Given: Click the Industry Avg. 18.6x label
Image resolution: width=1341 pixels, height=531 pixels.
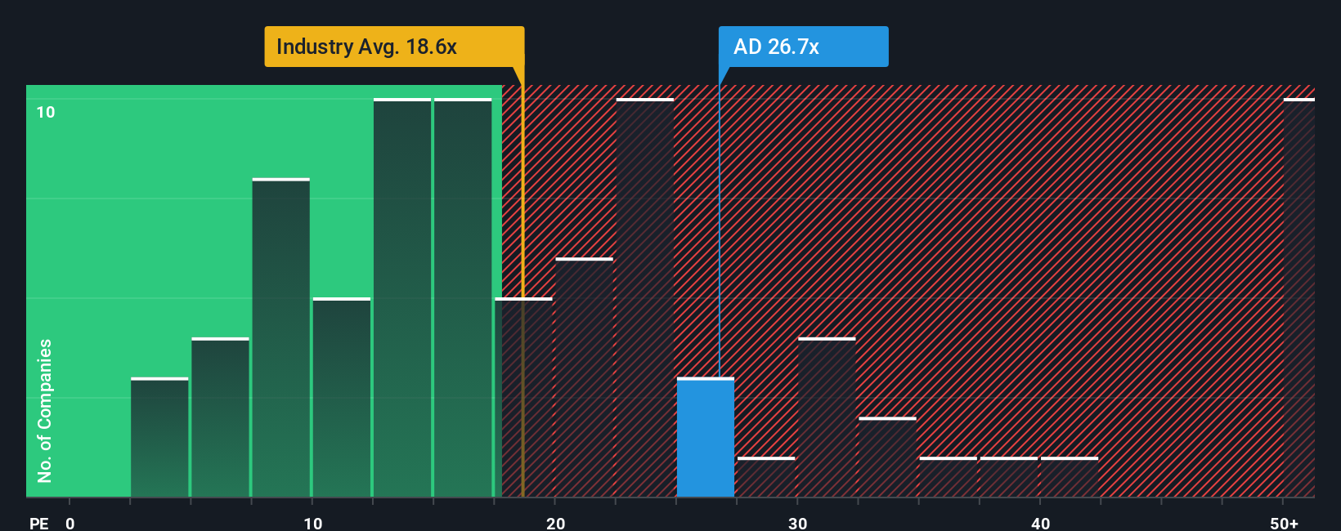Looking at the screenshot, I should (394, 47).
